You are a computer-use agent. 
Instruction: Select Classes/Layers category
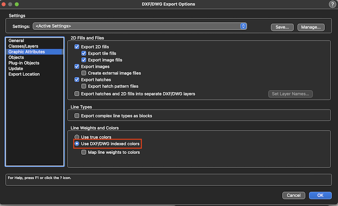(x=23, y=46)
